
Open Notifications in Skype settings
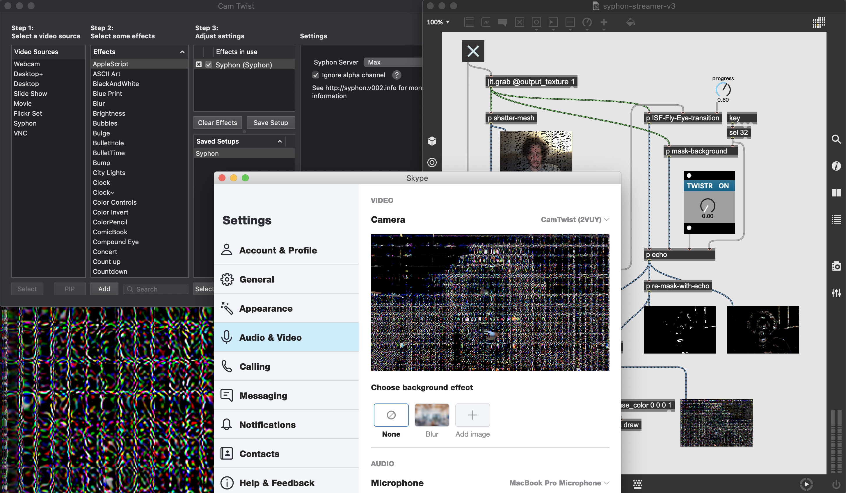point(286,425)
